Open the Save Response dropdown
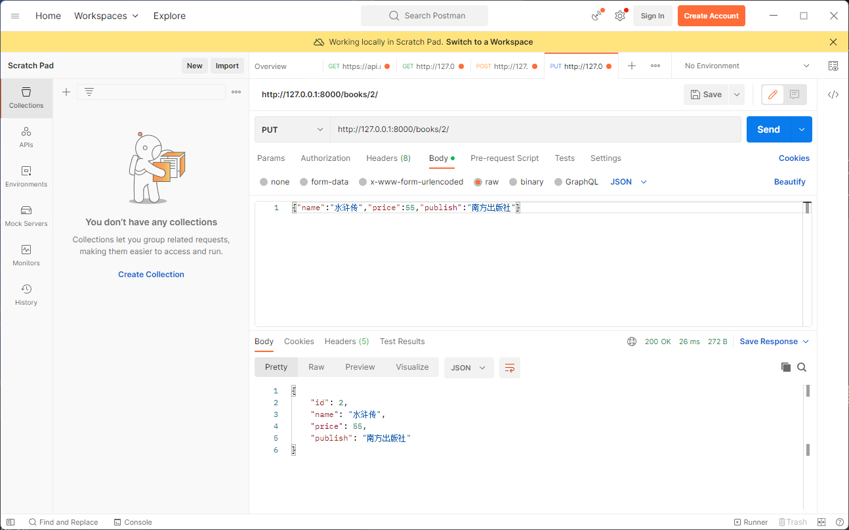This screenshot has height=530, width=849. (x=774, y=342)
